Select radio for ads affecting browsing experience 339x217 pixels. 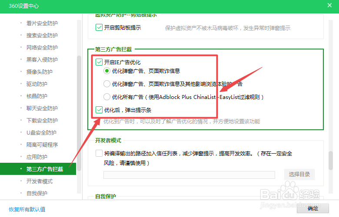pyautogui.click(x=107, y=84)
